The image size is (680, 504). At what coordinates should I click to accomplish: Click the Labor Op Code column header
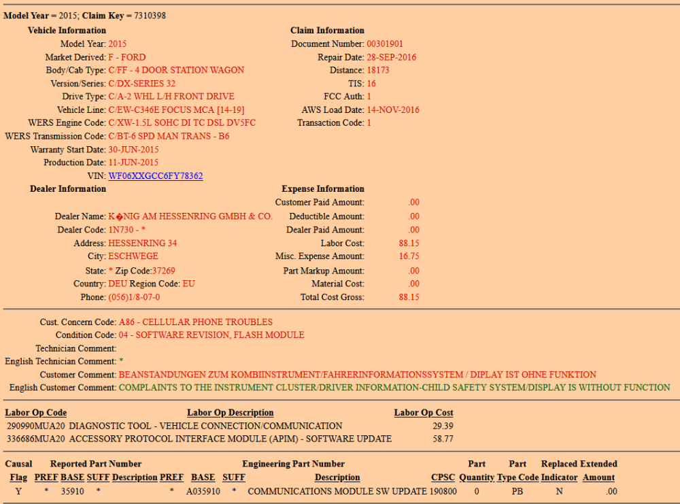36,413
